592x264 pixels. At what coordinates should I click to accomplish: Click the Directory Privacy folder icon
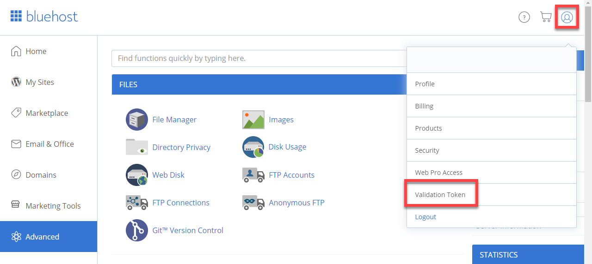[137, 147]
